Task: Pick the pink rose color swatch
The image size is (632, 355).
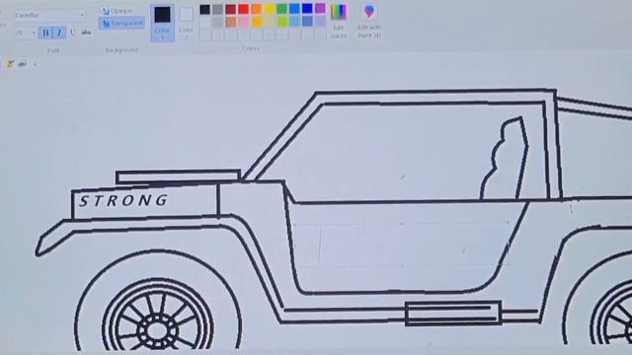Action: (244, 22)
